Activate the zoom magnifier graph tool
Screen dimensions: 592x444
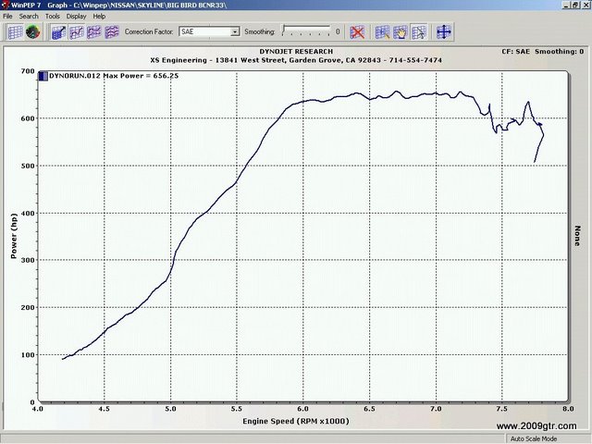click(x=382, y=32)
